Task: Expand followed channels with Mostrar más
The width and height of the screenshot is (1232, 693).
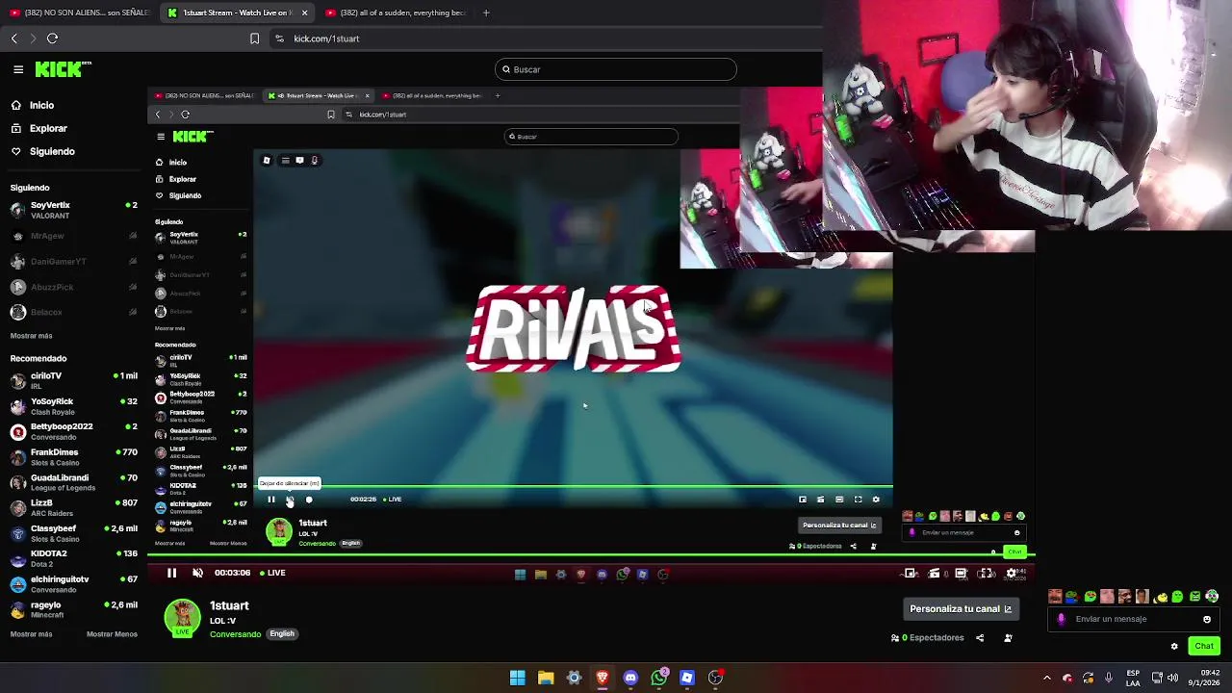Action: (x=31, y=336)
